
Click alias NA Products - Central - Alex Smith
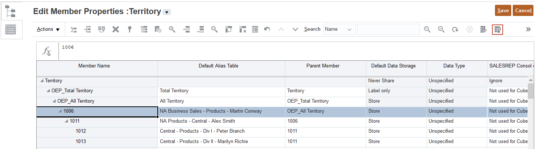(x=197, y=121)
